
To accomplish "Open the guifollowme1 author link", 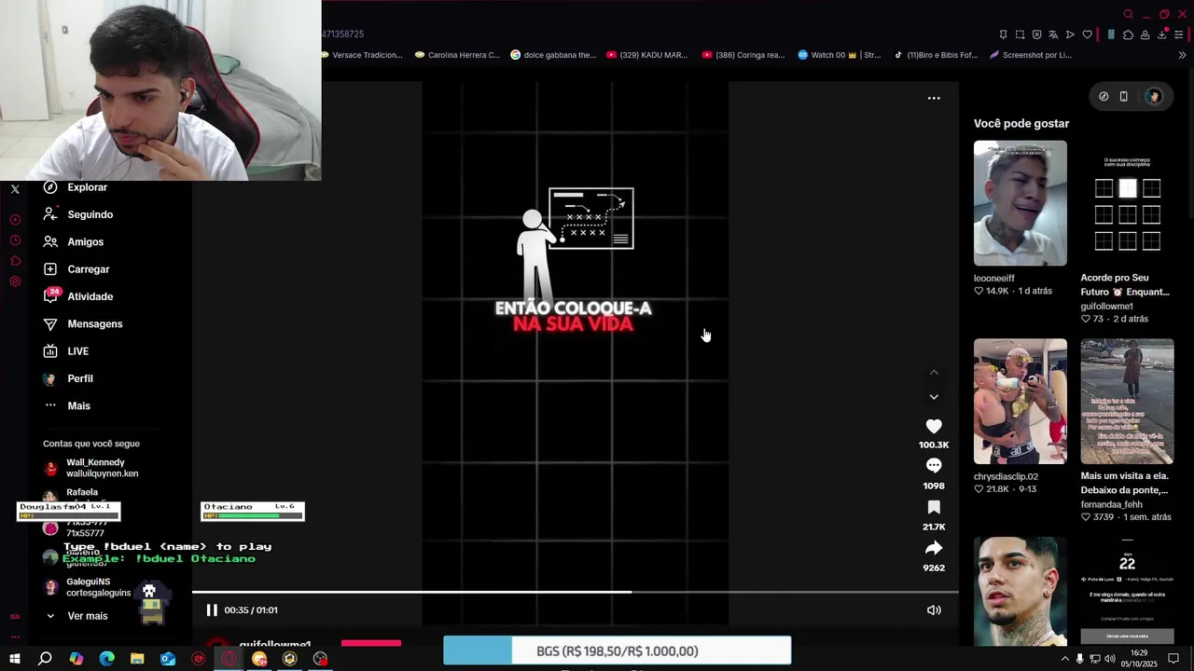I will (1107, 306).
